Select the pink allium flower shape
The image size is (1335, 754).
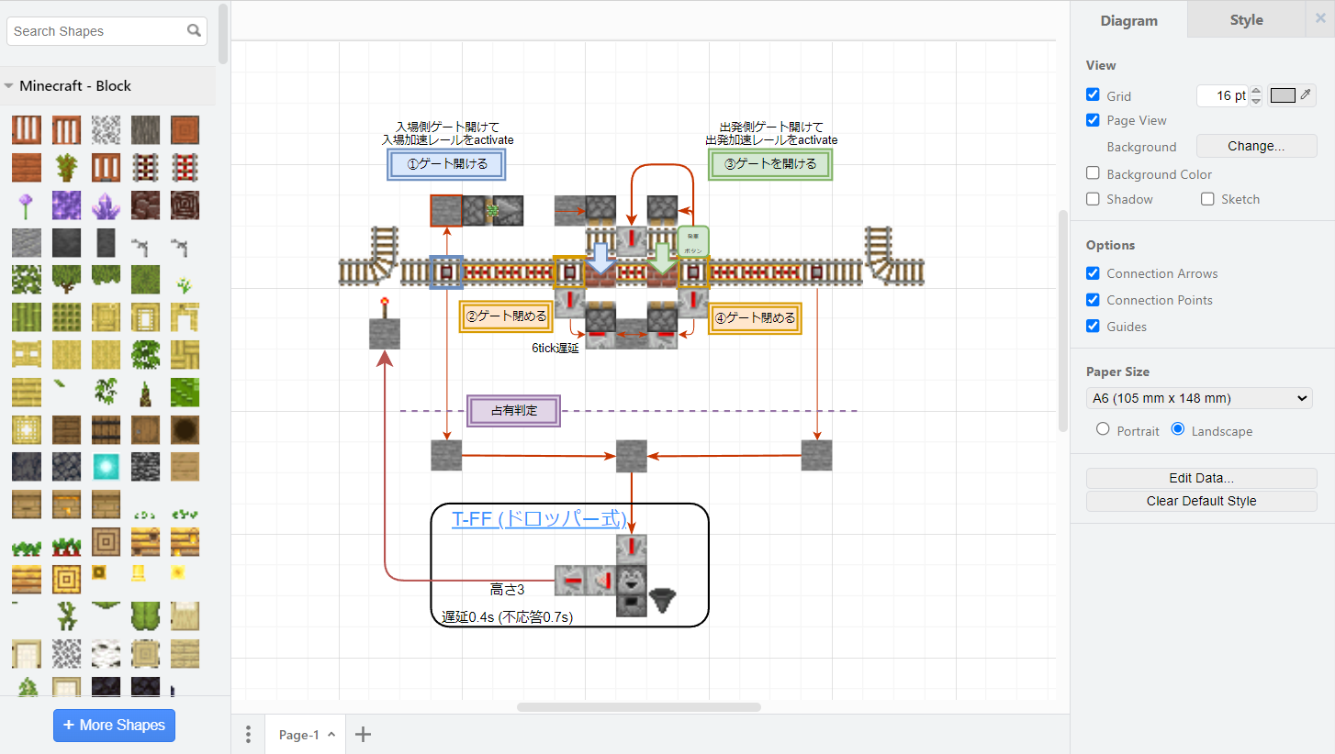click(26, 205)
